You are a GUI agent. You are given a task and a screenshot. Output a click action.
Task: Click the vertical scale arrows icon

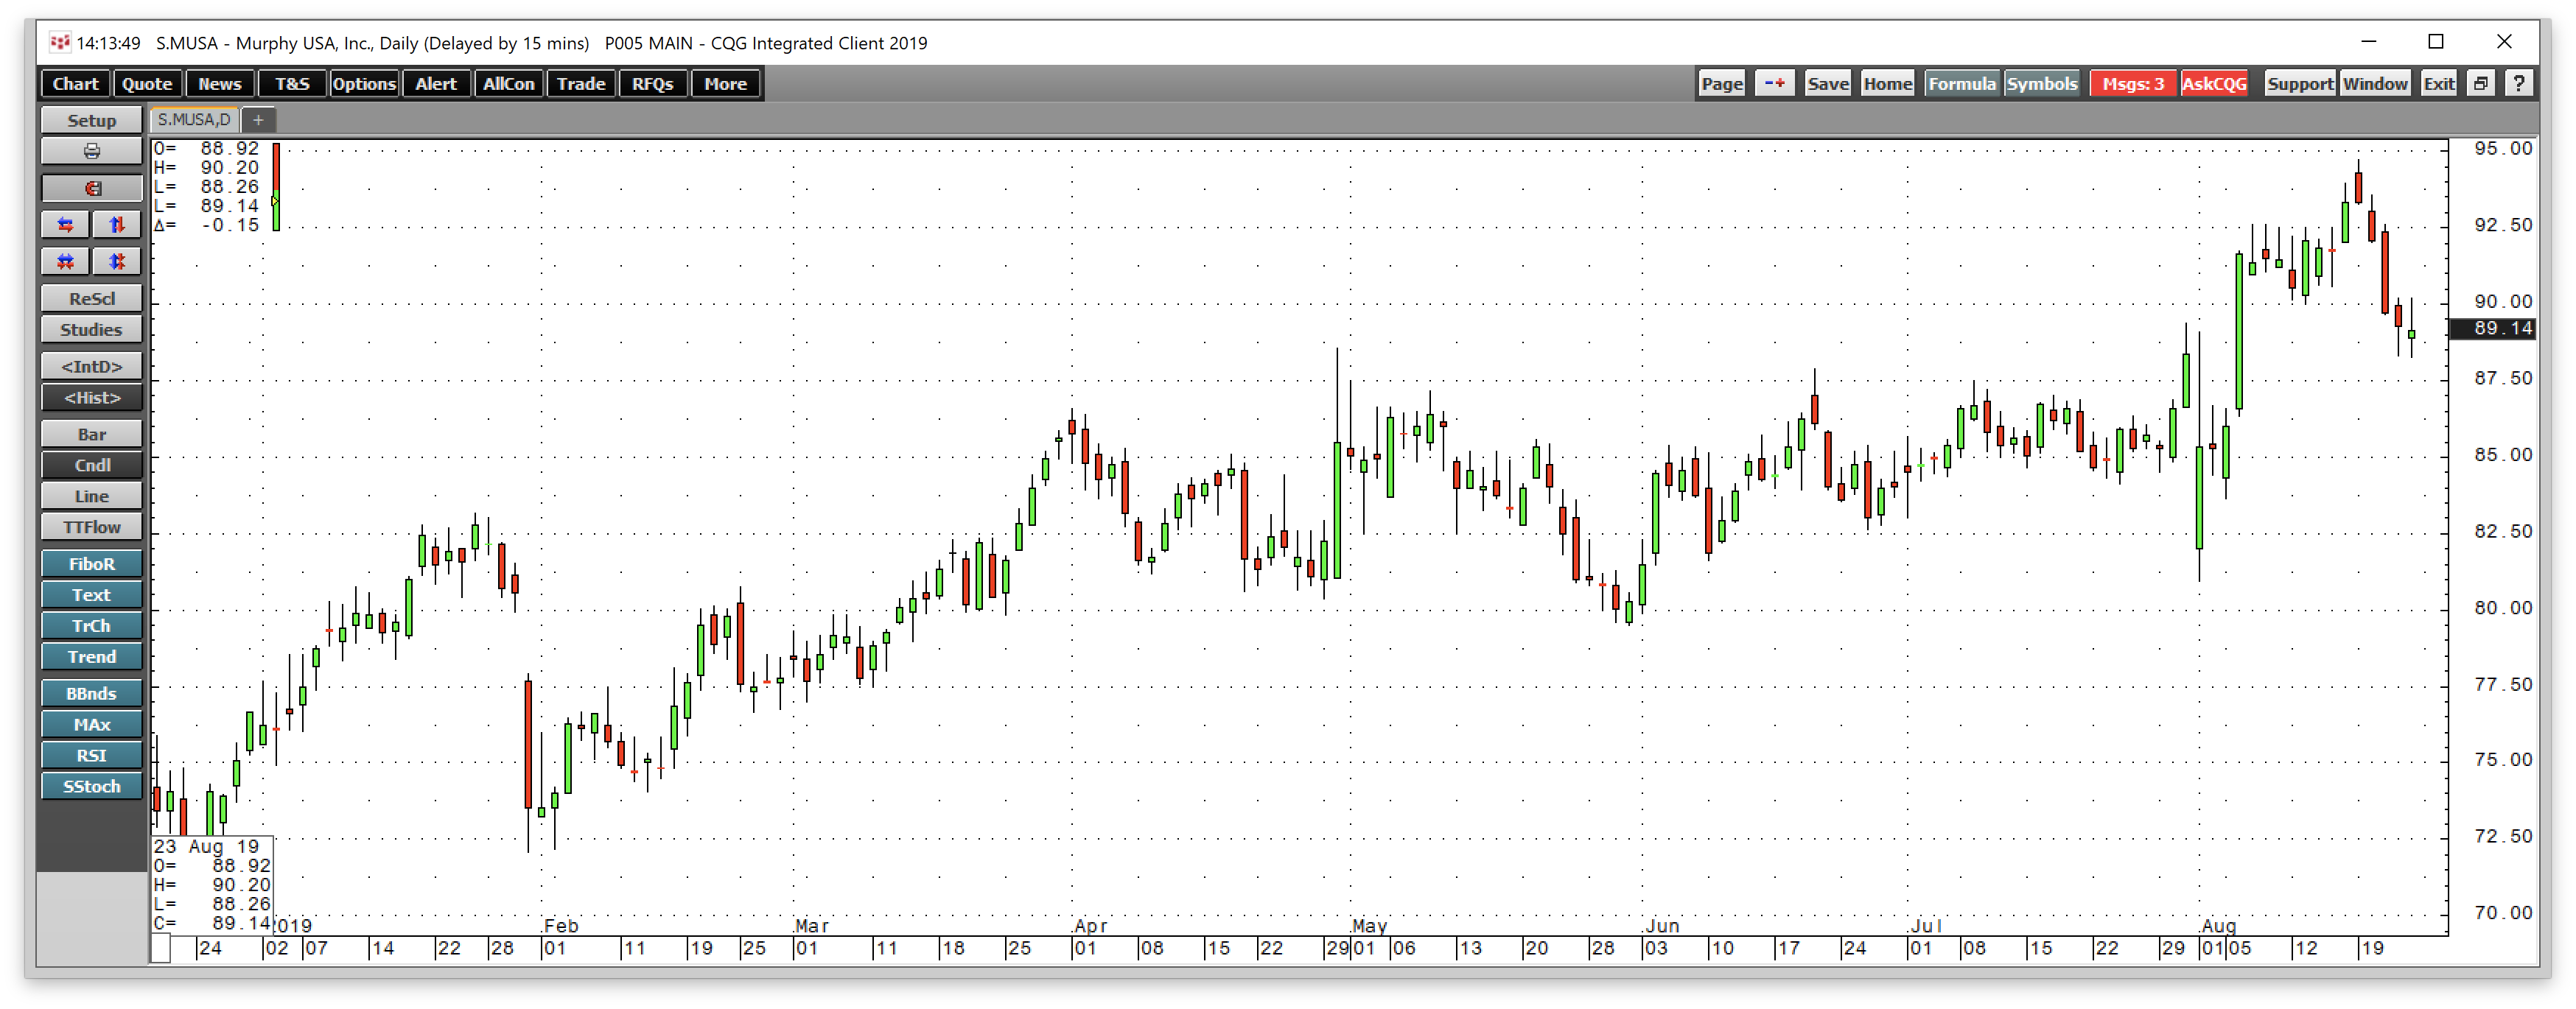pyautogui.click(x=117, y=224)
